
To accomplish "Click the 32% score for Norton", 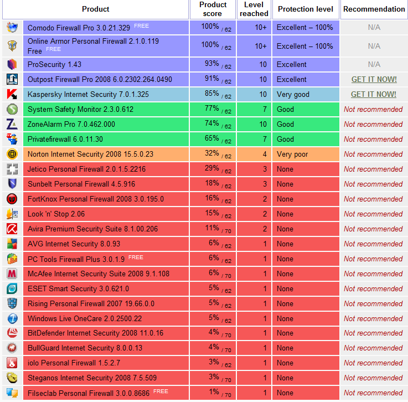I will tap(212, 153).
